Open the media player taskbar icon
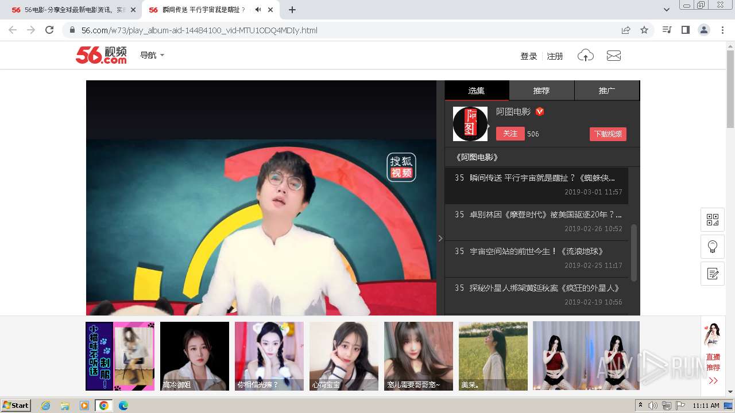 84,406
